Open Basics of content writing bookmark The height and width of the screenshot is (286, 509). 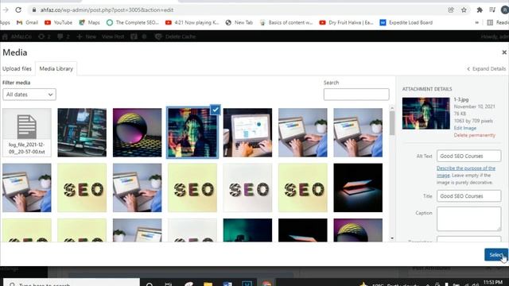[286, 22]
